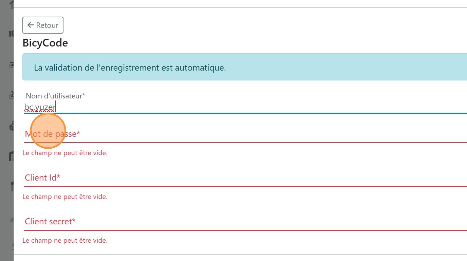Click the left arrow icon on Retour

pos(31,25)
